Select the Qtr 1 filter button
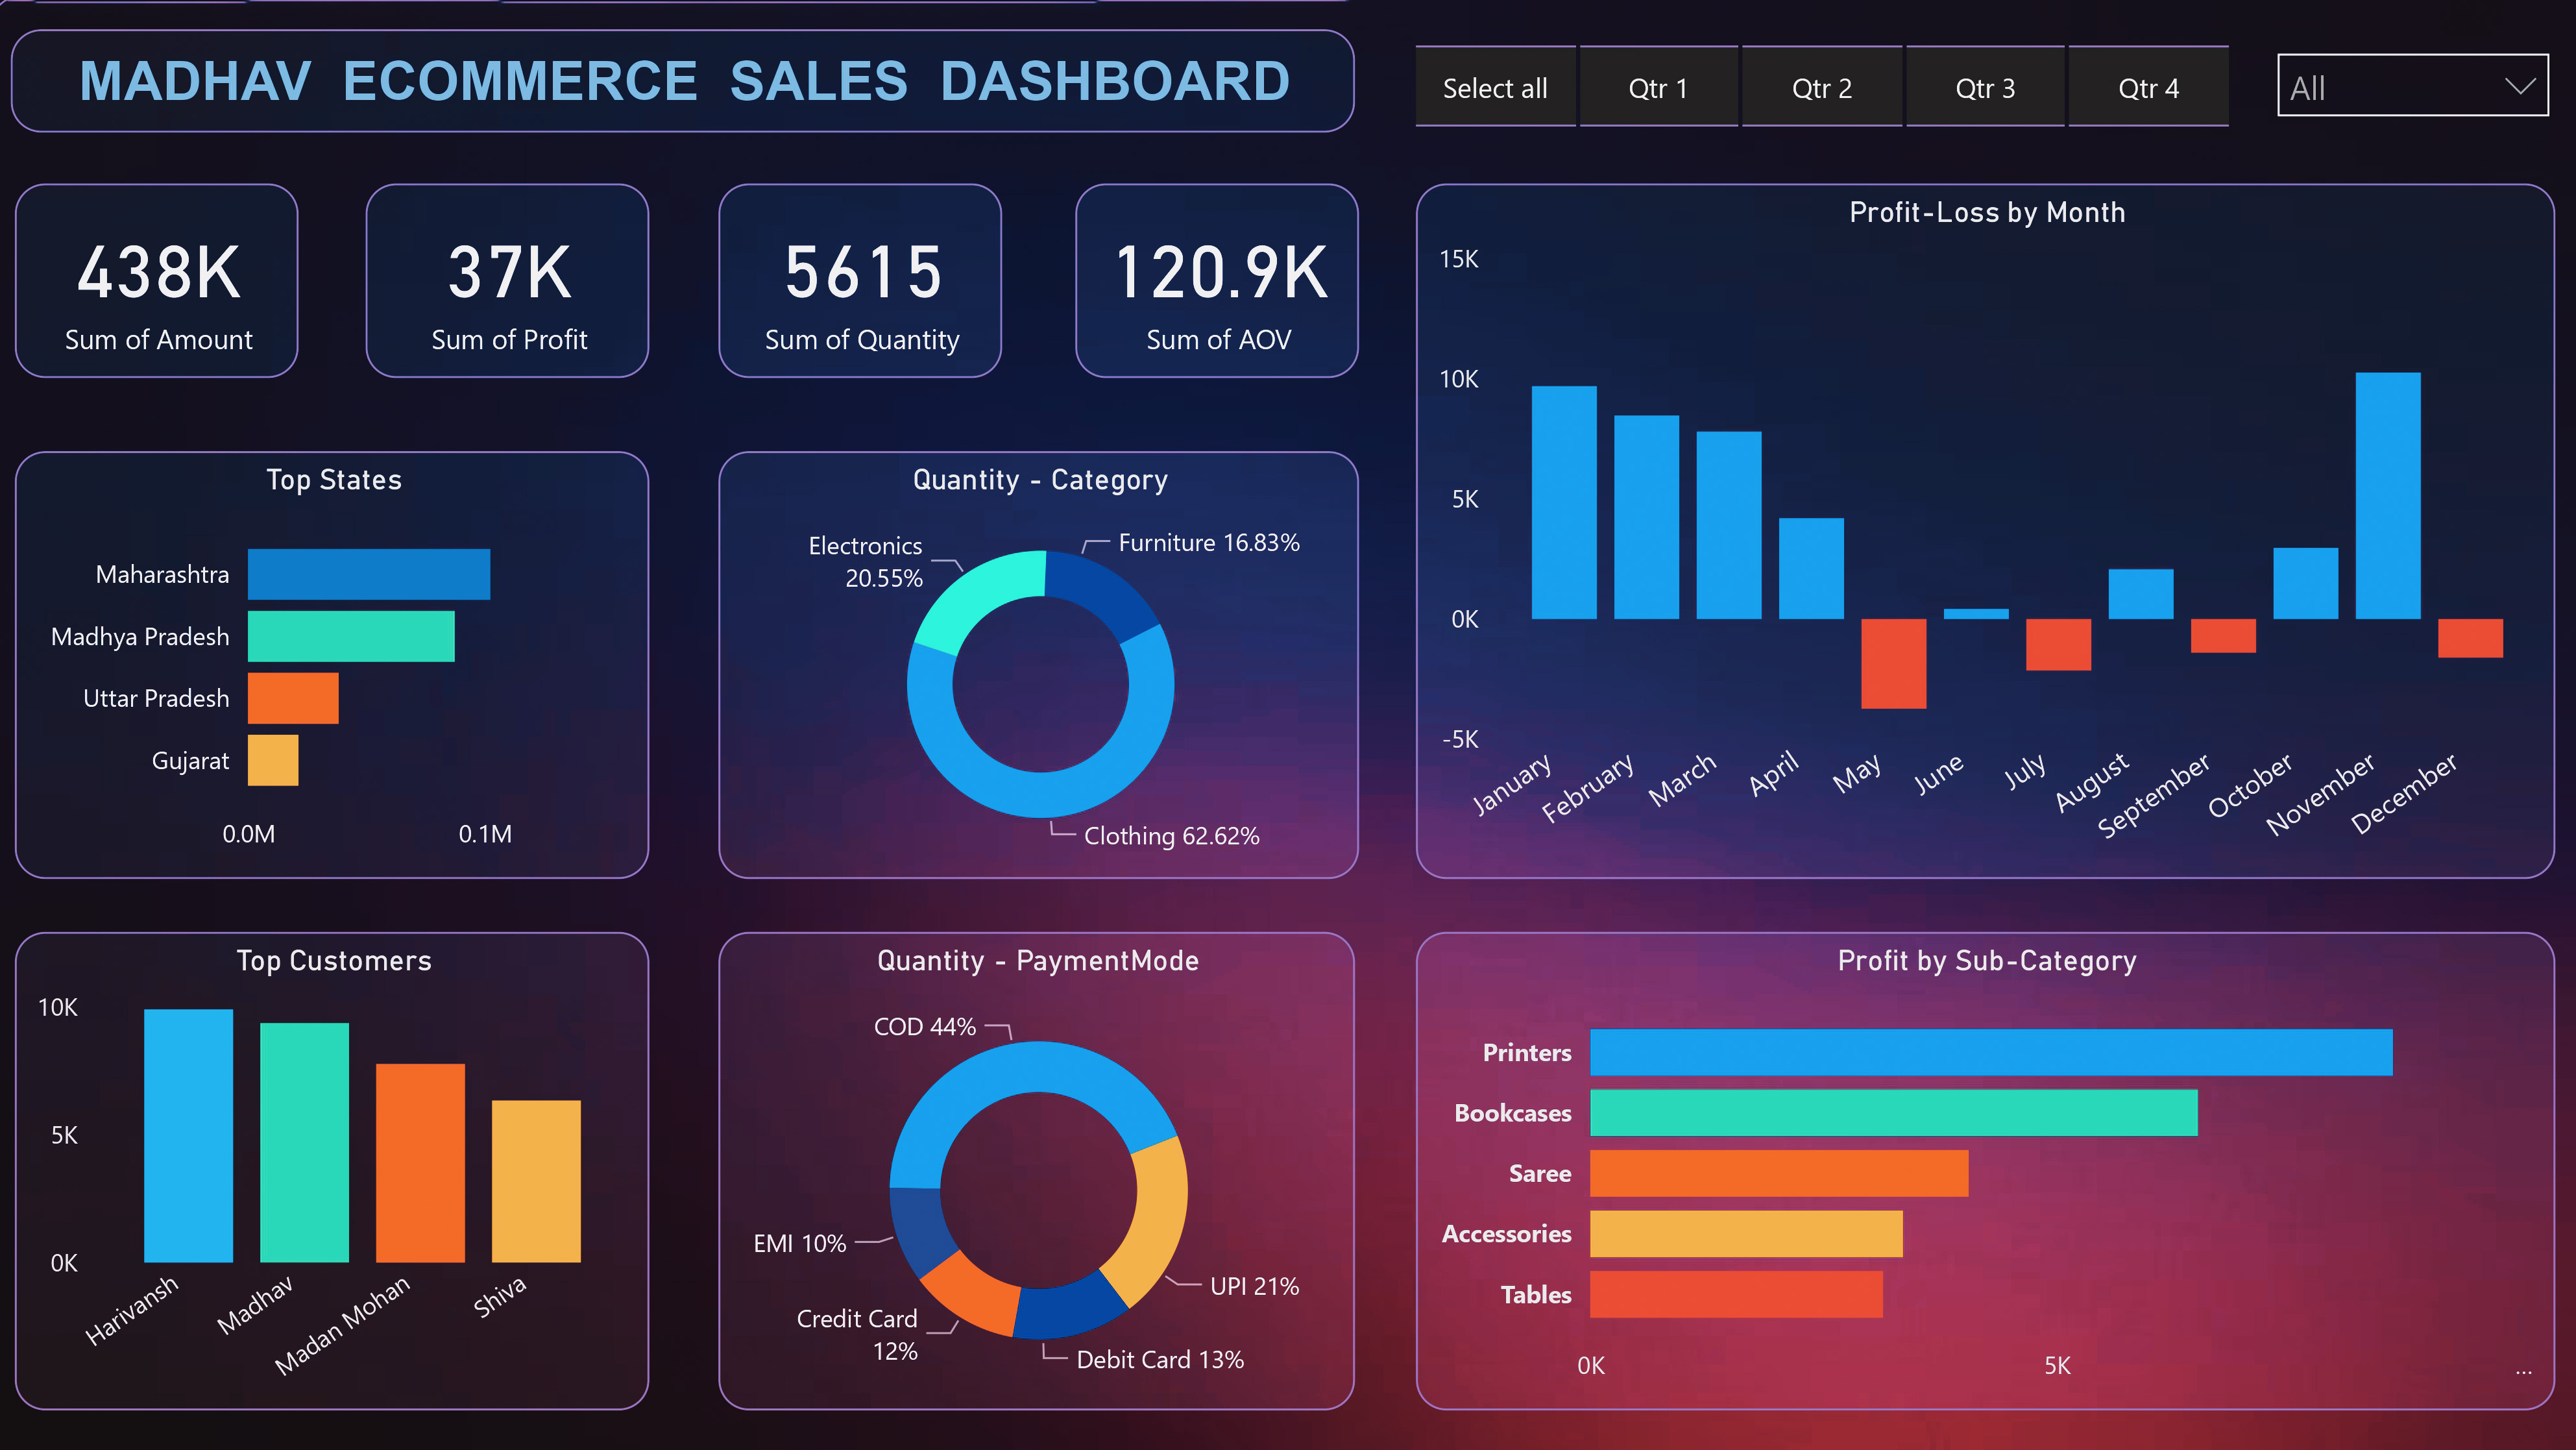This screenshot has width=2576, height=1450. coord(1658,88)
